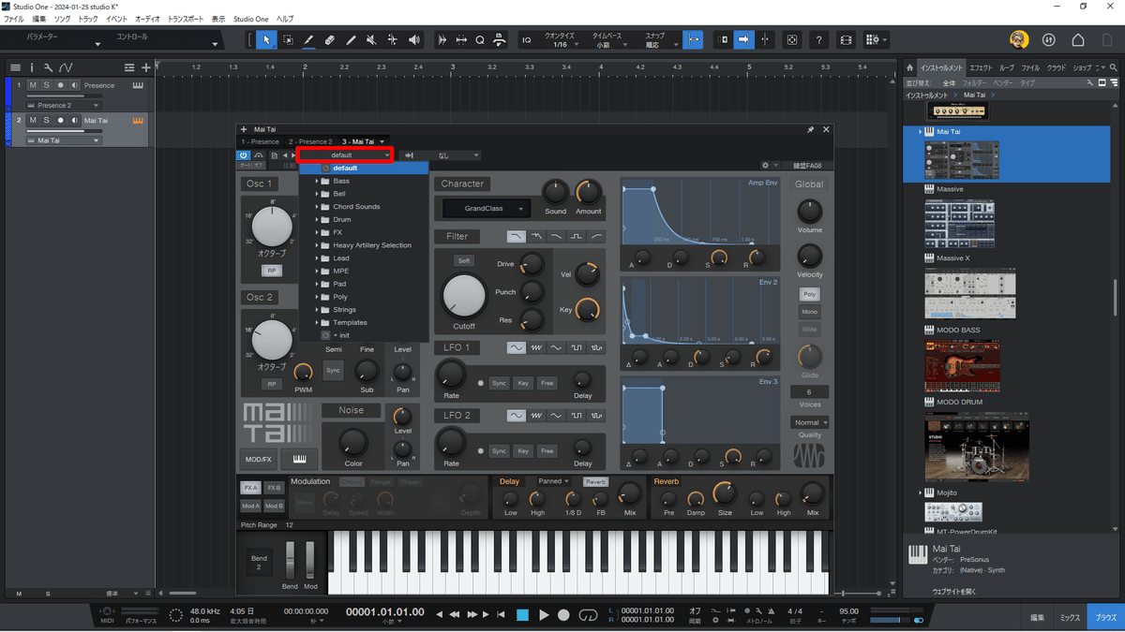Open the イベント menu
Screen dimensions: 1125x632
click(117, 19)
